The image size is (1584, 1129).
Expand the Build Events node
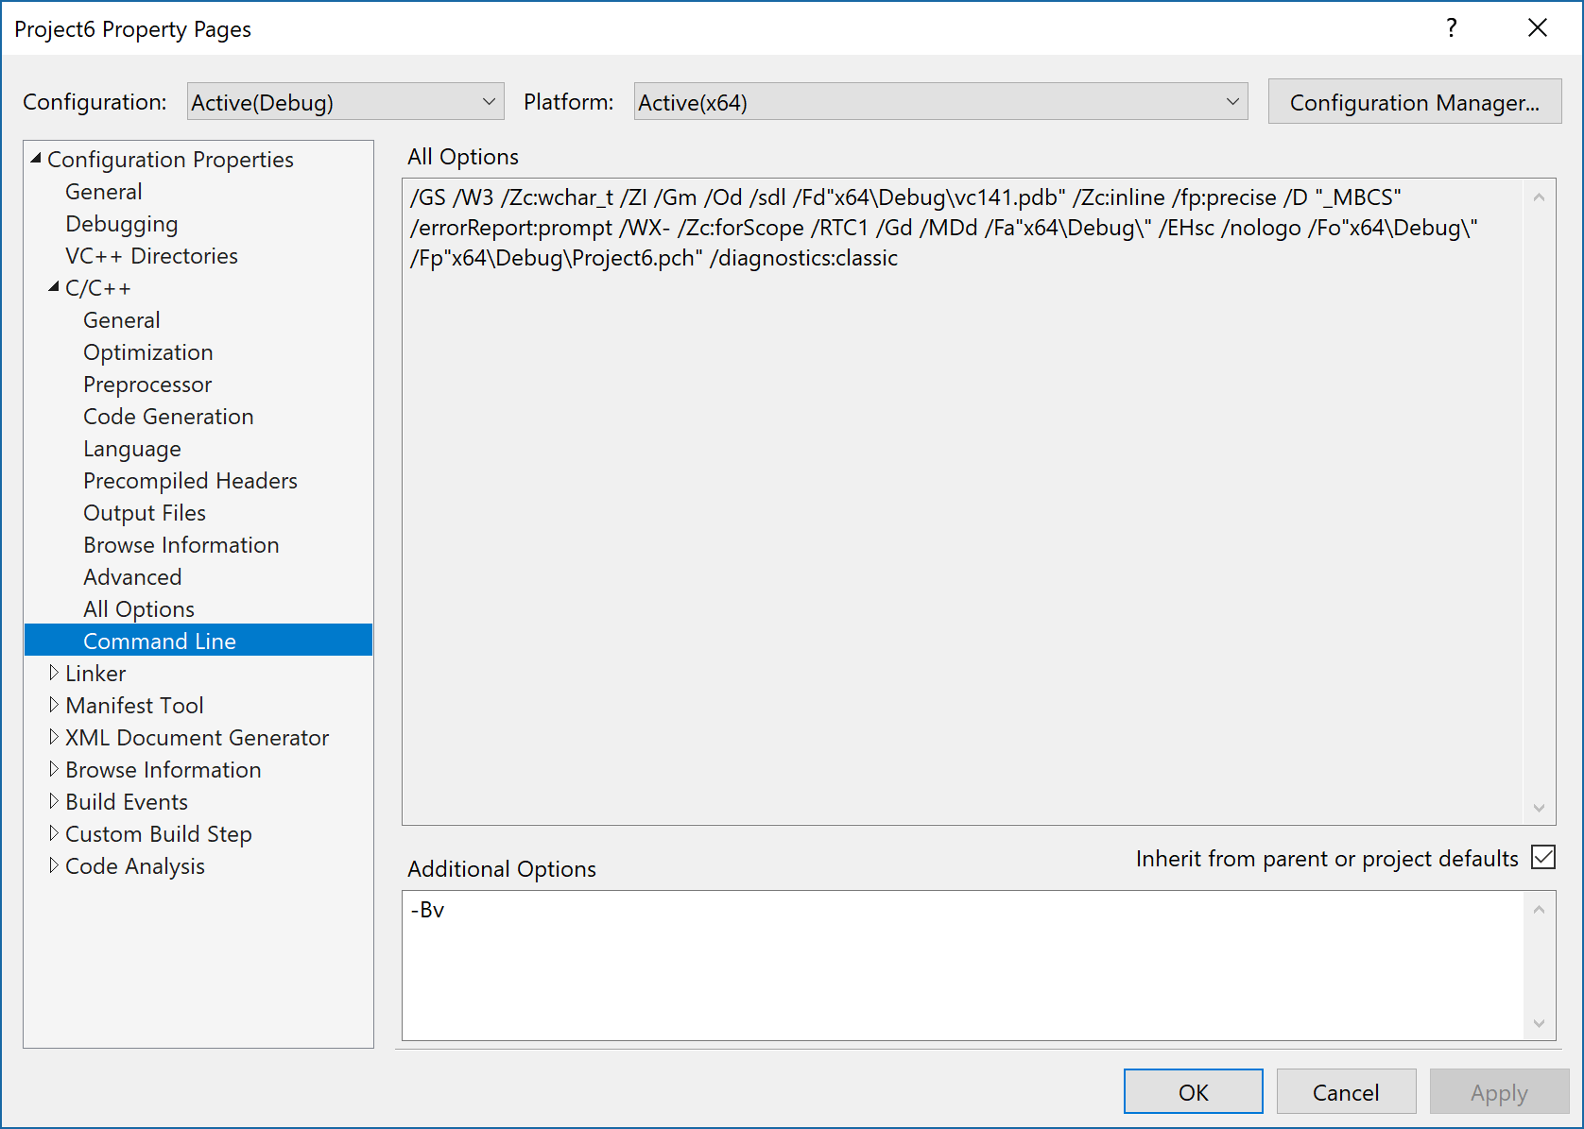(55, 801)
